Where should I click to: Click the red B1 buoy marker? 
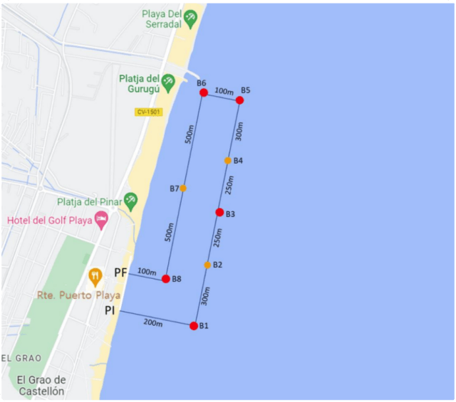coord(194,326)
